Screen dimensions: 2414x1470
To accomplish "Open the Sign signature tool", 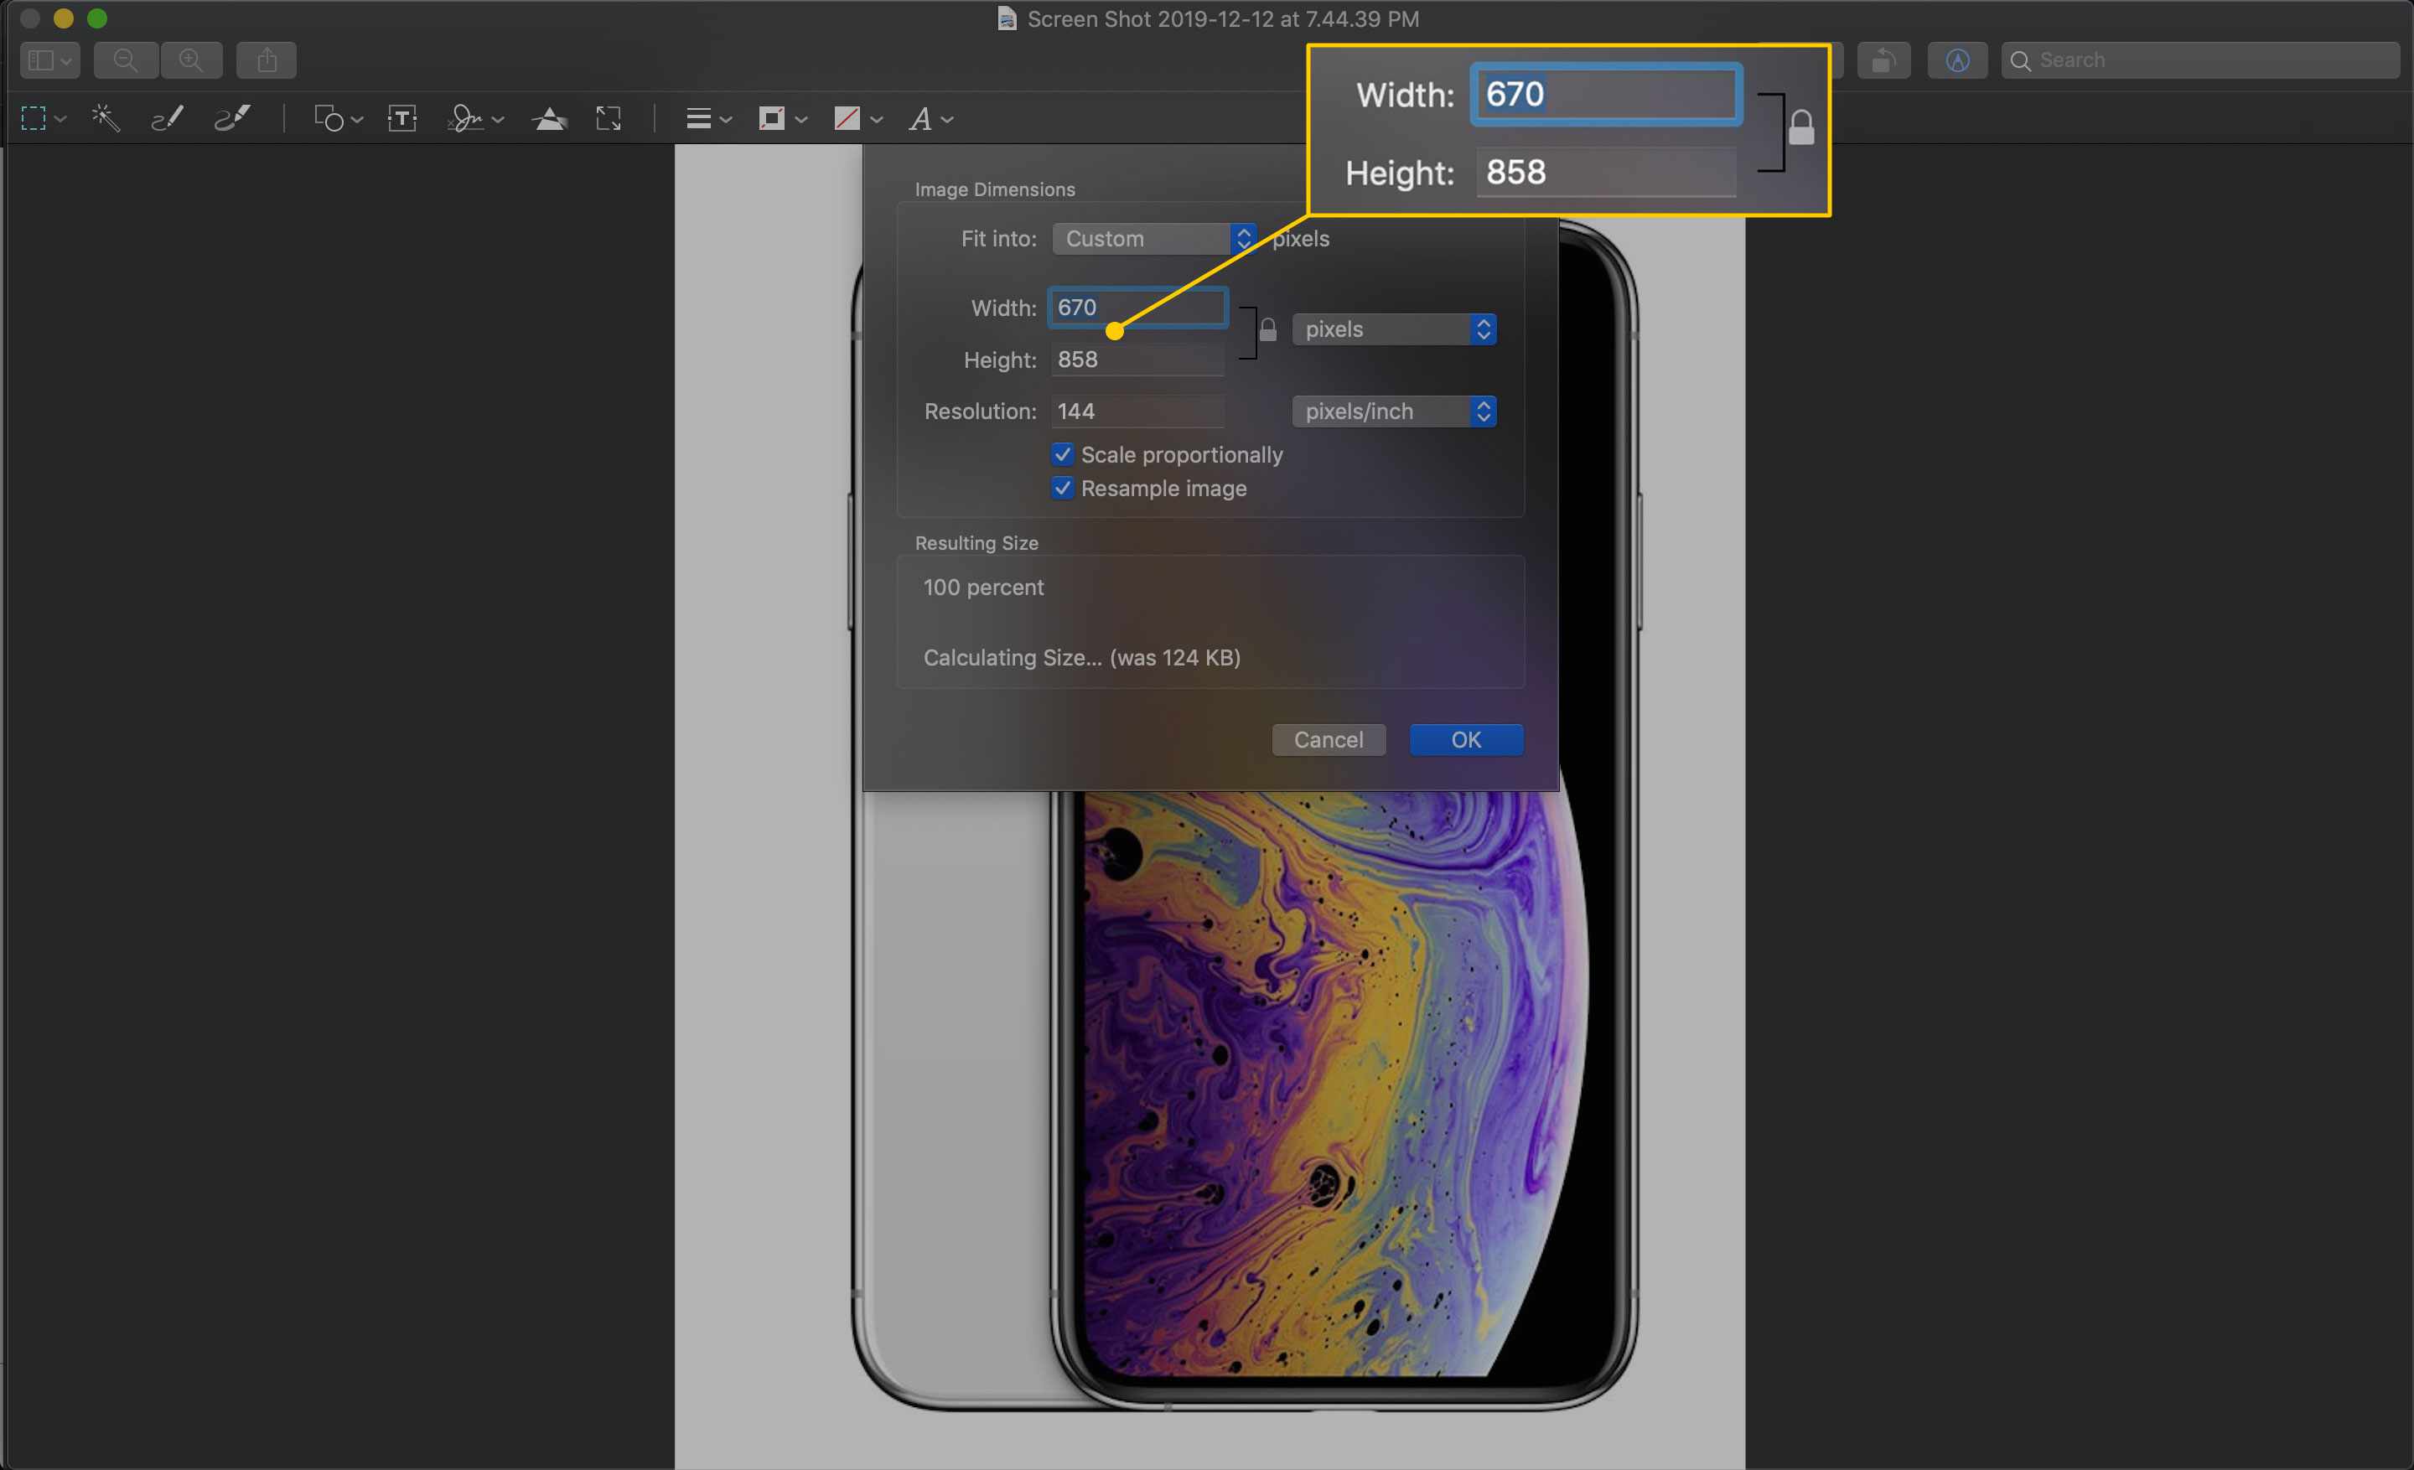I will click(x=464, y=120).
